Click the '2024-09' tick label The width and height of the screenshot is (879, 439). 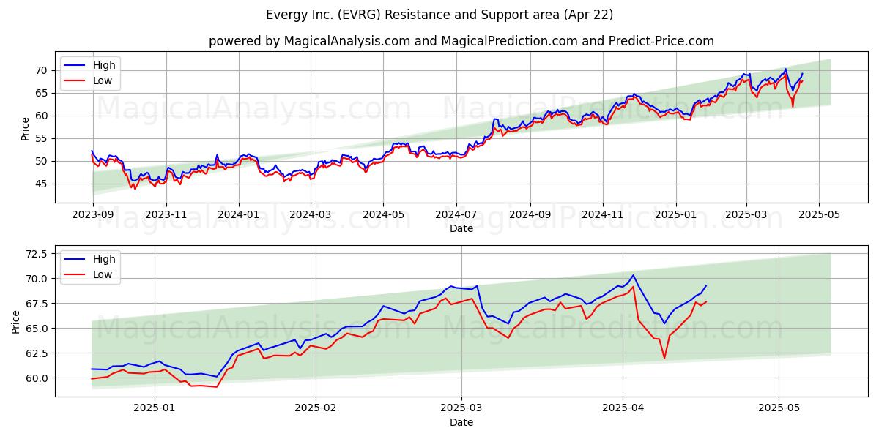530,215
